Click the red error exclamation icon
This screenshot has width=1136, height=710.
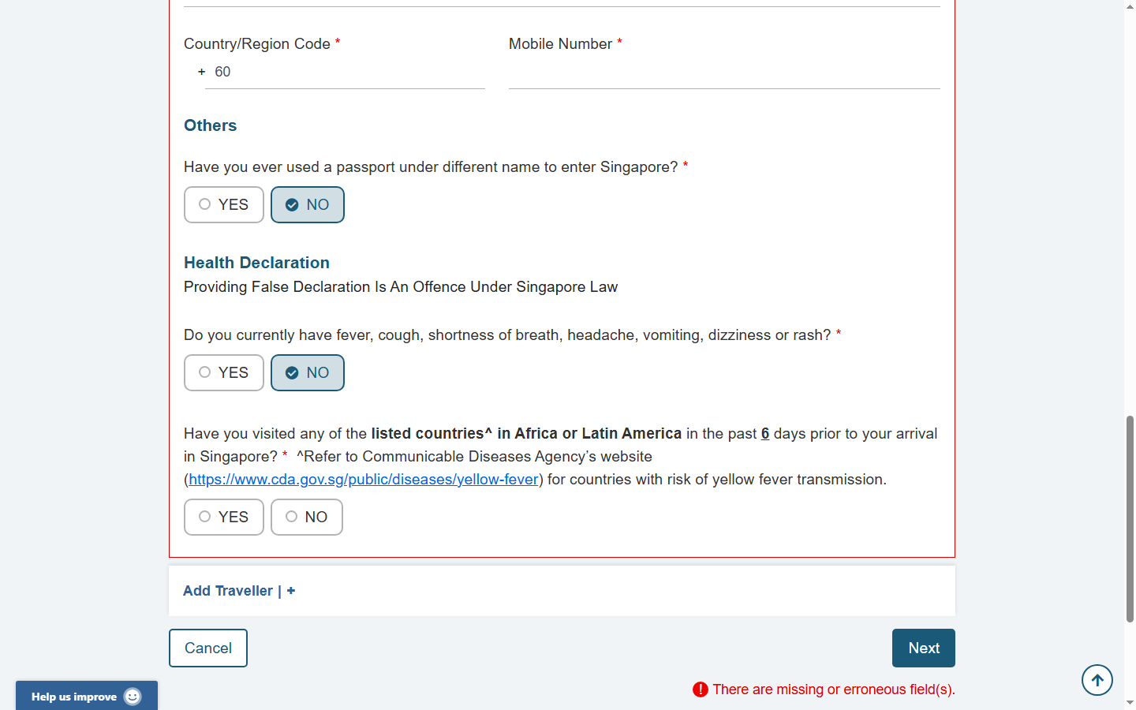700,689
